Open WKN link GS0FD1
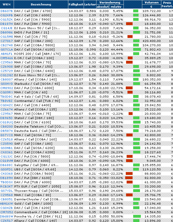Screen dimensions: 173x222 [7, 169]
